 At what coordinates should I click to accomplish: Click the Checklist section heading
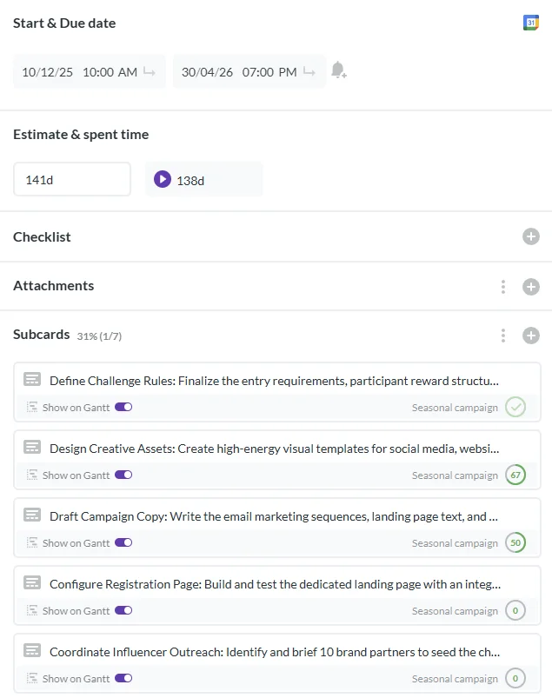42,236
